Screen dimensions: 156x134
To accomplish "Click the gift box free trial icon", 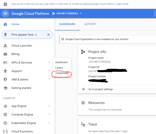I will click(x=5, y=4).
